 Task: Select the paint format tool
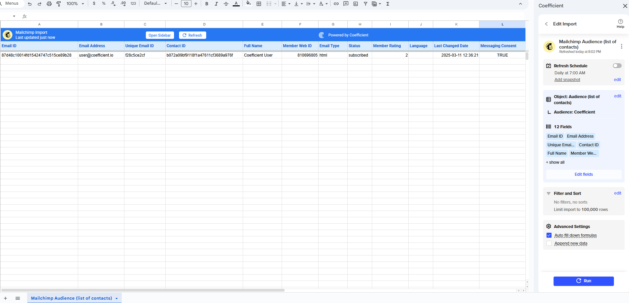pos(59,4)
